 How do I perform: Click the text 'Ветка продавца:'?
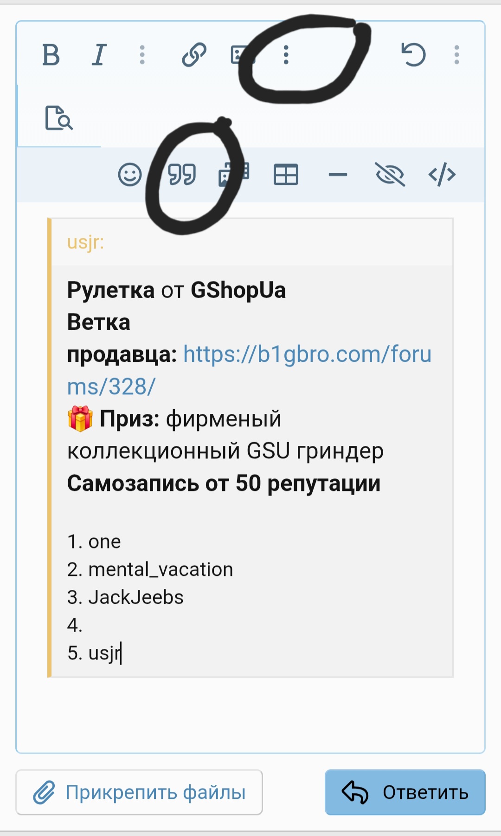(x=122, y=338)
